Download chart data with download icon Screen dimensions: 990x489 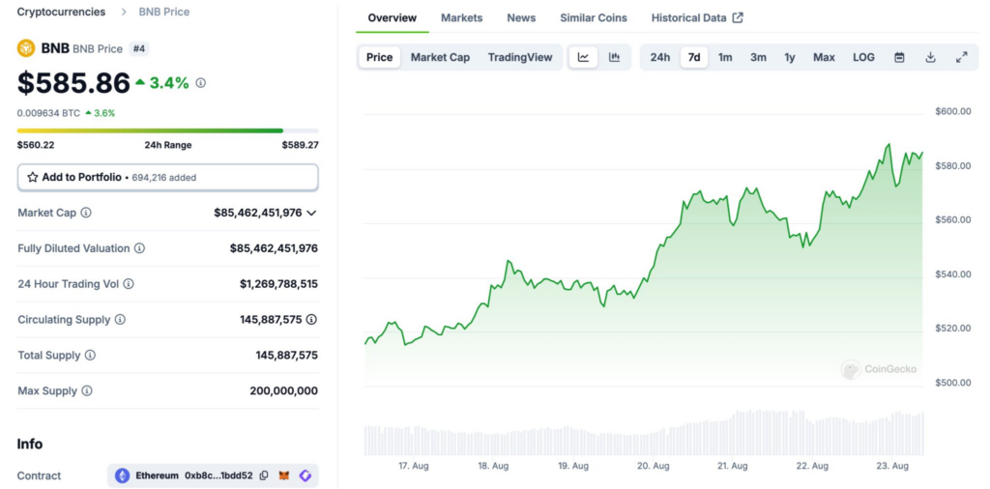pos(930,57)
